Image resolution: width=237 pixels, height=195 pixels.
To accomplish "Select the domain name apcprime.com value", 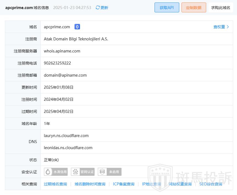I will (57, 27).
